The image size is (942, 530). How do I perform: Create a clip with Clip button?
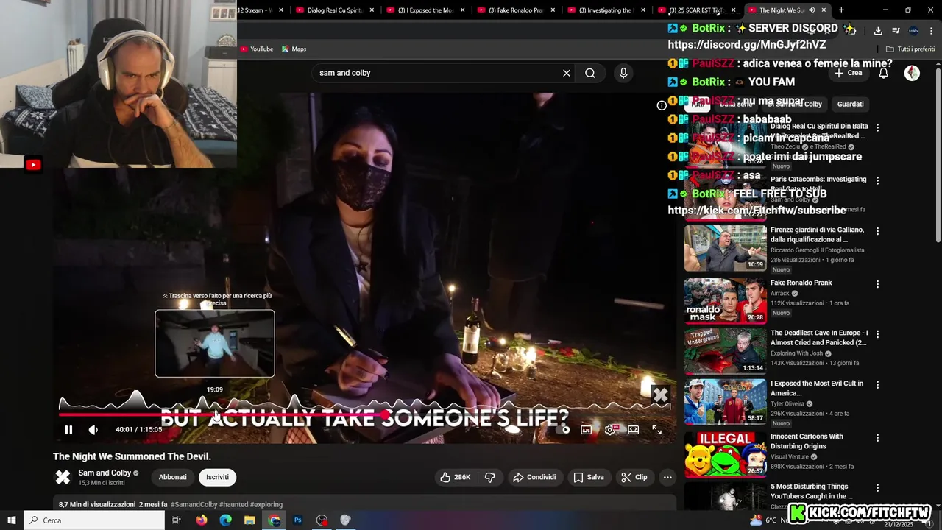(634, 477)
